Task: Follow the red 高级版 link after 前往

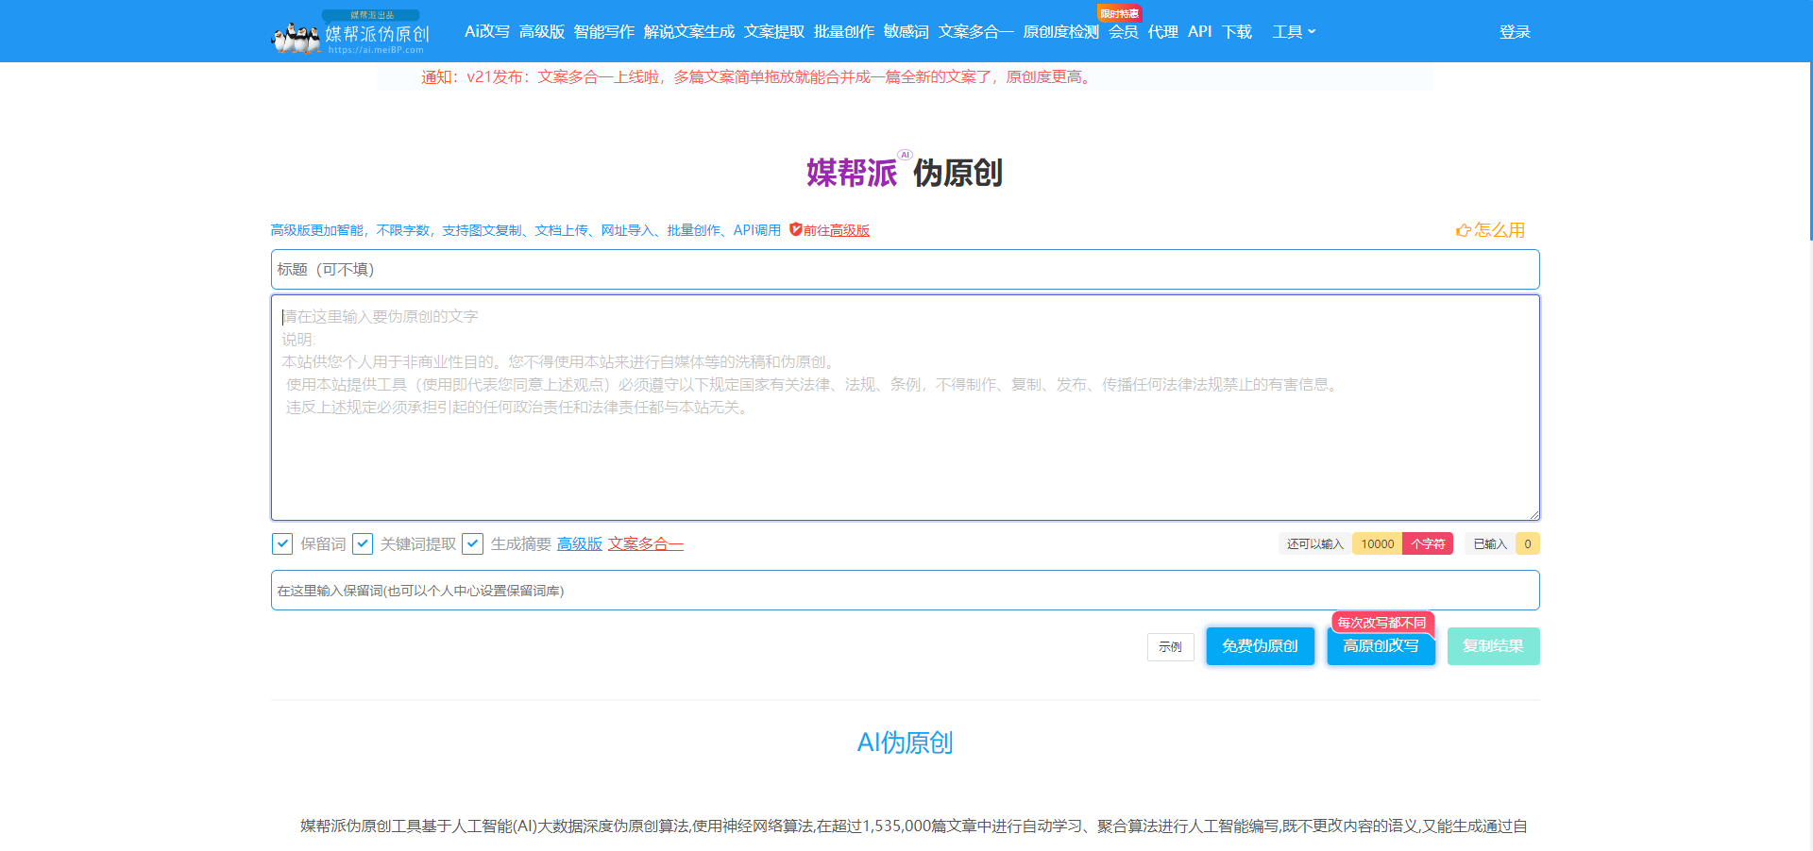Action: (850, 230)
